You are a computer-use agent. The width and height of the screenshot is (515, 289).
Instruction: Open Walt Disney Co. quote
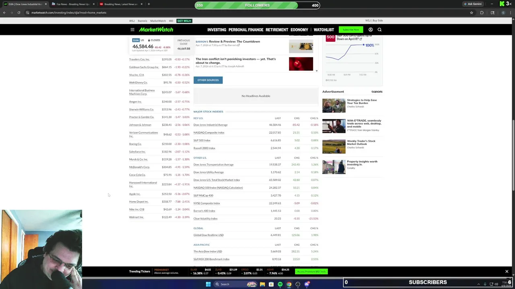(138, 83)
